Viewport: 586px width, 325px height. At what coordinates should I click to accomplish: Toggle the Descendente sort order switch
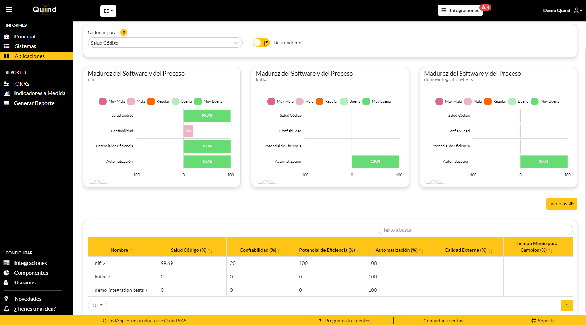pyautogui.click(x=261, y=43)
